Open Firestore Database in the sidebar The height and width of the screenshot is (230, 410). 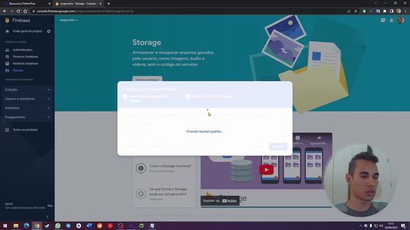point(25,57)
